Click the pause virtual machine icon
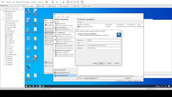The width and height of the screenshot is (172, 97). (x=46, y=2)
